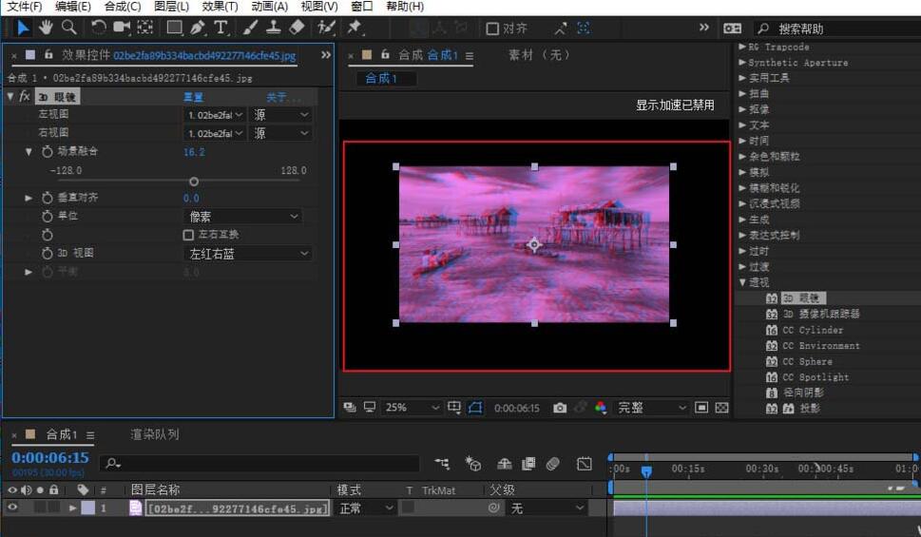
Task: Select the Selection arrow tool
Action: click(x=22, y=28)
